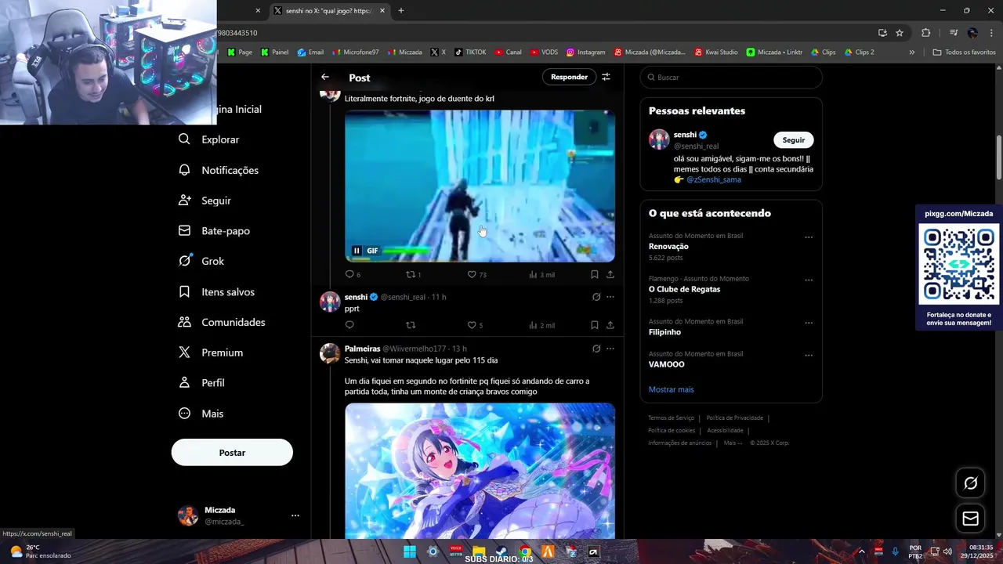Viewport: 1003px width, 564px height.
Task: Open more options for the Renovação trend
Action: 809,237
